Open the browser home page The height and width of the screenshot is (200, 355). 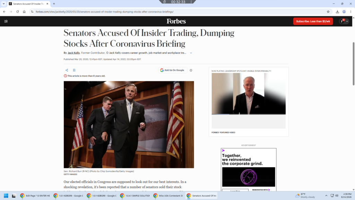(24, 11)
